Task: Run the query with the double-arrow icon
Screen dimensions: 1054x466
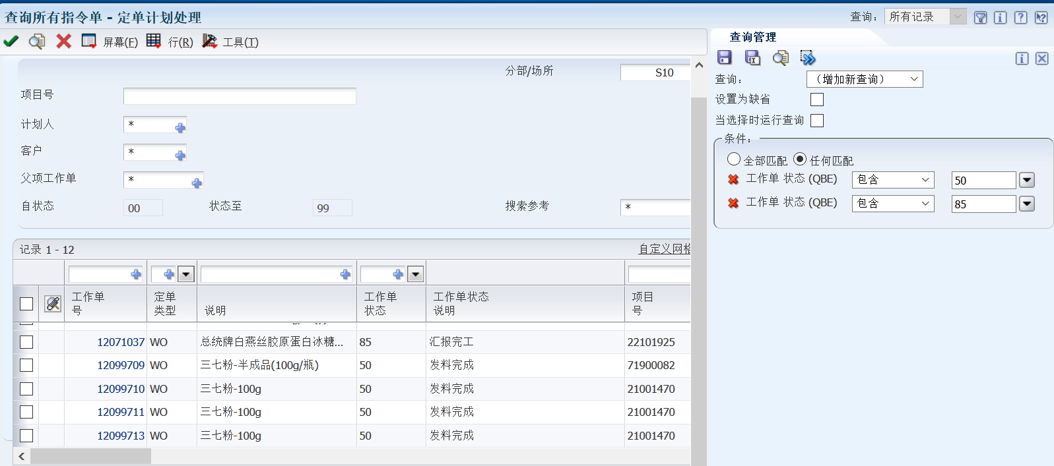Action: [x=808, y=58]
